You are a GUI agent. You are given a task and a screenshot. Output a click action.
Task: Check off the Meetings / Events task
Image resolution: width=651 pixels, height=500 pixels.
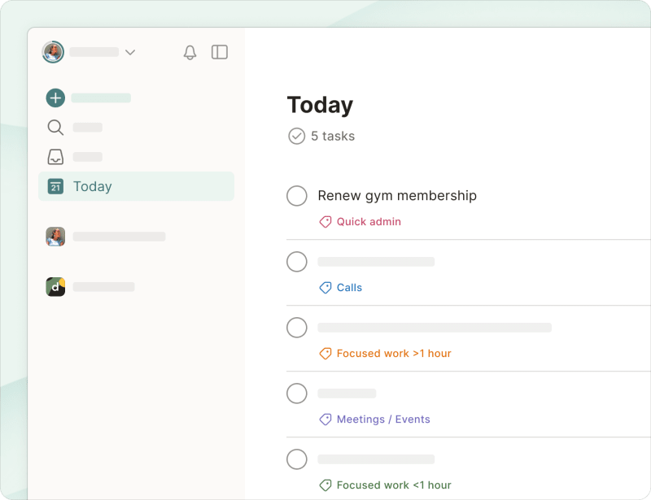297,393
